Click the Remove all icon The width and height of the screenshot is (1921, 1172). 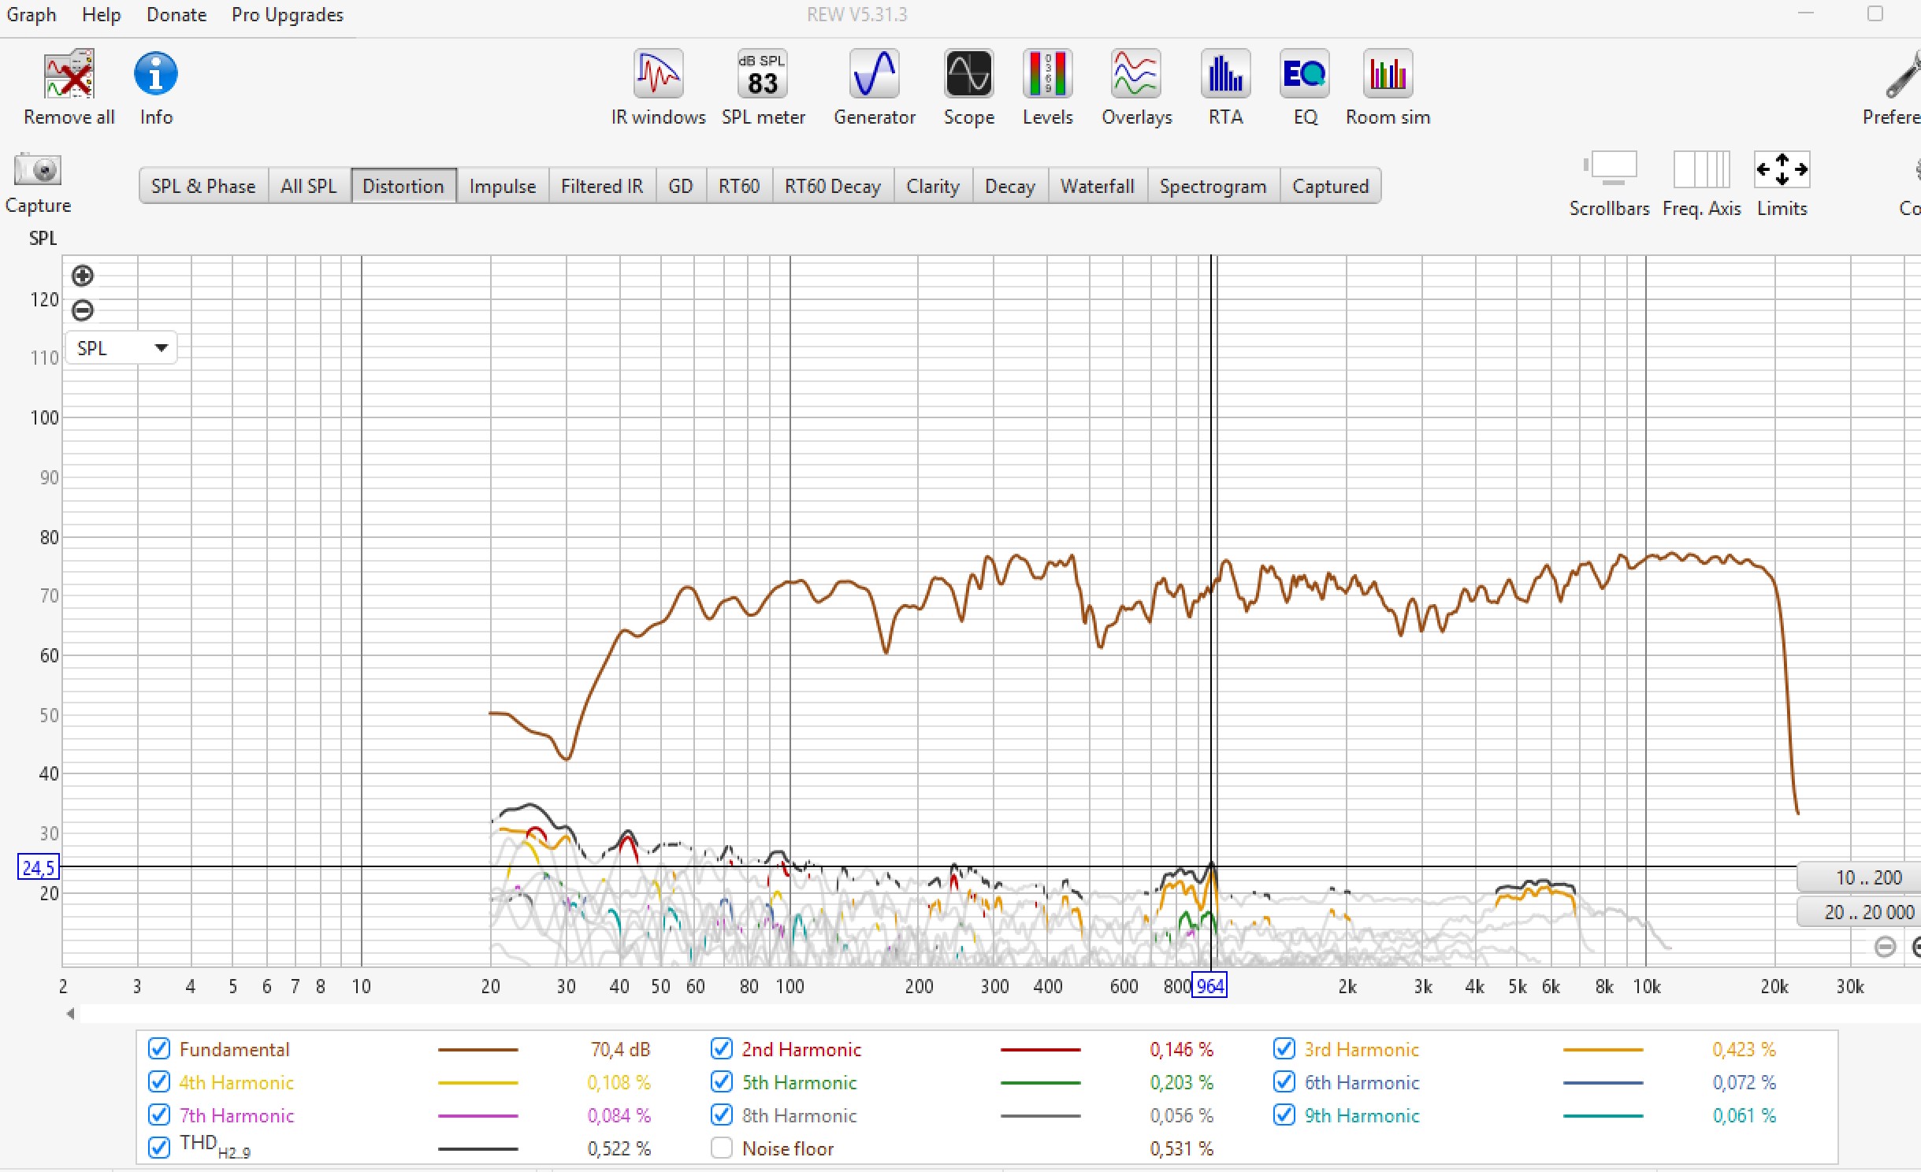coord(69,75)
